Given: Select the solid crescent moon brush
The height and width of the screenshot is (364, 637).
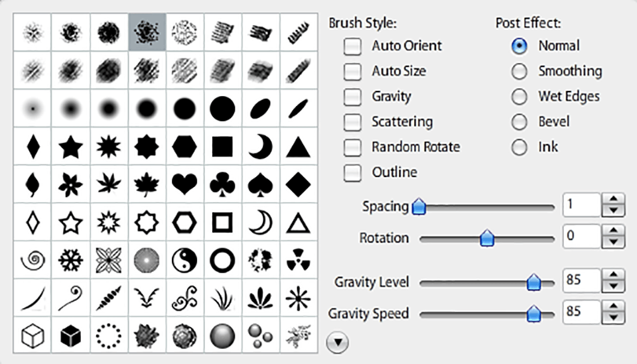Looking at the screenshot, I should click(260, 147).
